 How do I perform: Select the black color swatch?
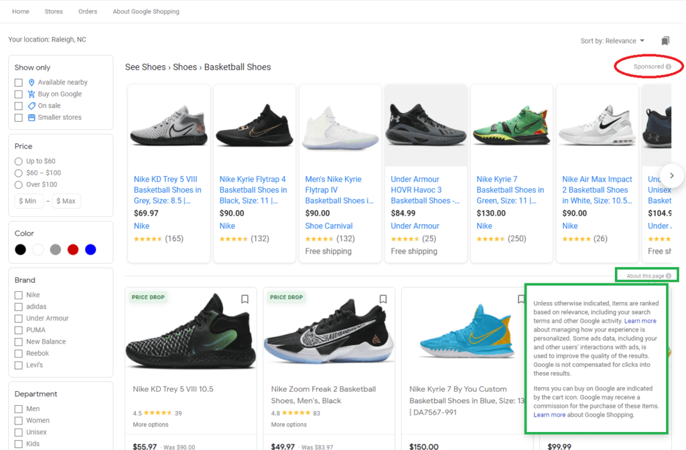tap(20, 250)
